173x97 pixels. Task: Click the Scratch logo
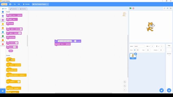4,4
